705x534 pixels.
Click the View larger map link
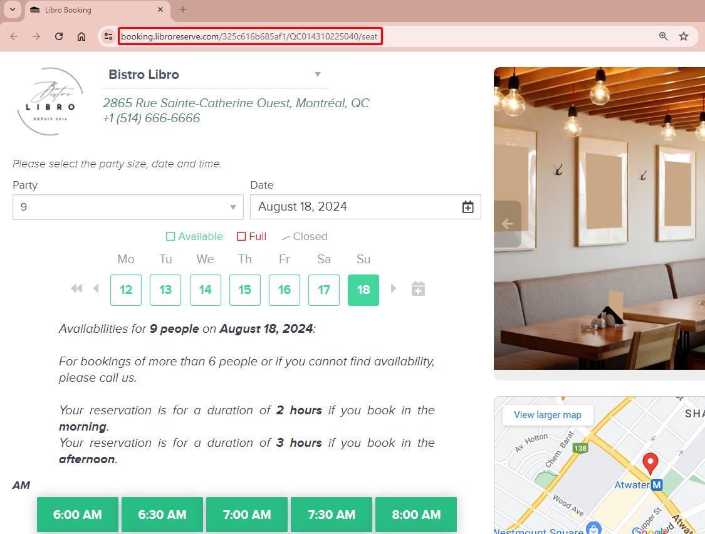(546, 414)
